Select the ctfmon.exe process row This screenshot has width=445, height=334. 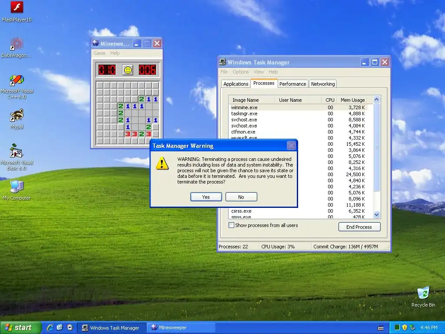click(x=298, y=132)
